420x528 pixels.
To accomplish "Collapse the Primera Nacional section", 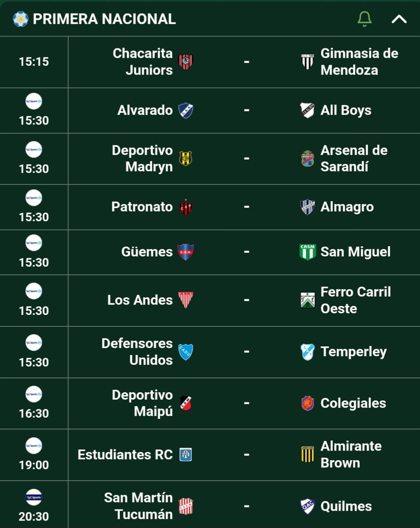I will click(399, 19).
